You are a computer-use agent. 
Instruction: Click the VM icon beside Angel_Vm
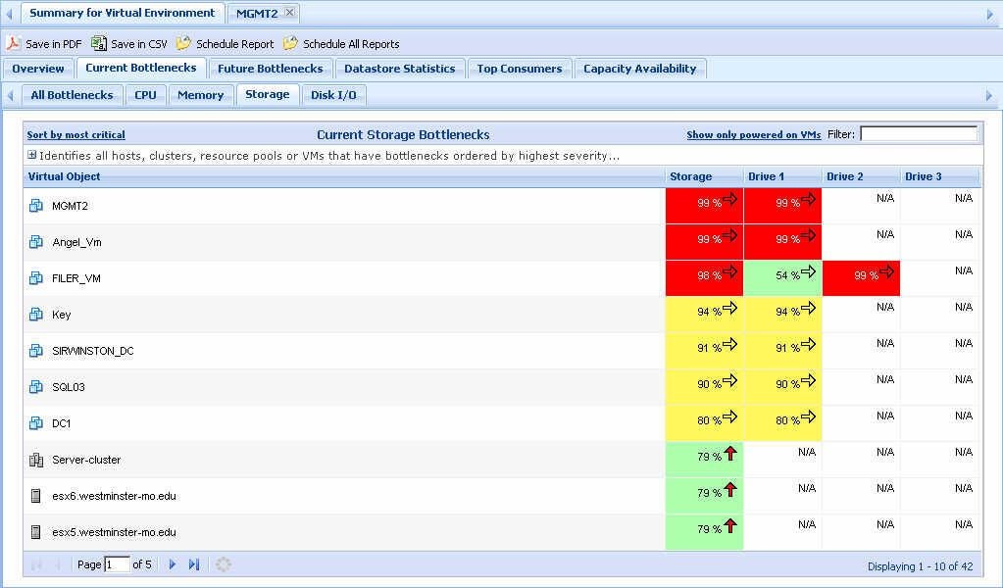coord(36,242)
